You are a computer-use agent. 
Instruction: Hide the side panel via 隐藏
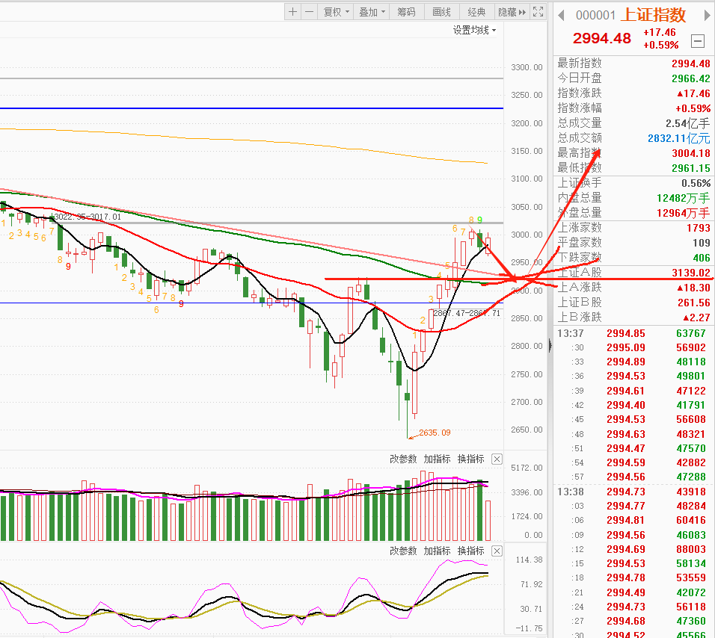coord(510,12)
